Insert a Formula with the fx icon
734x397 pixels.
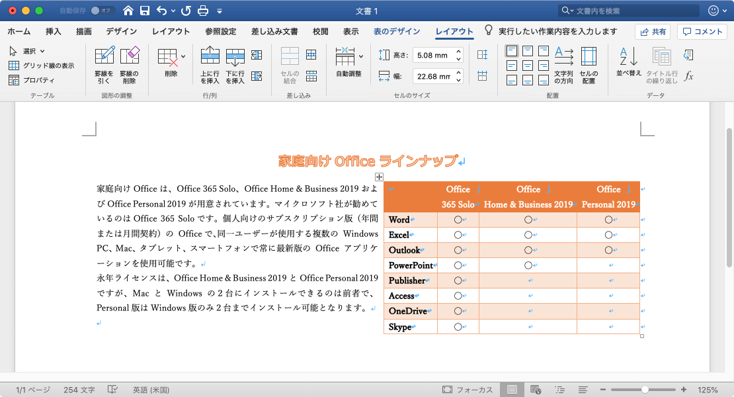point(688,76)
